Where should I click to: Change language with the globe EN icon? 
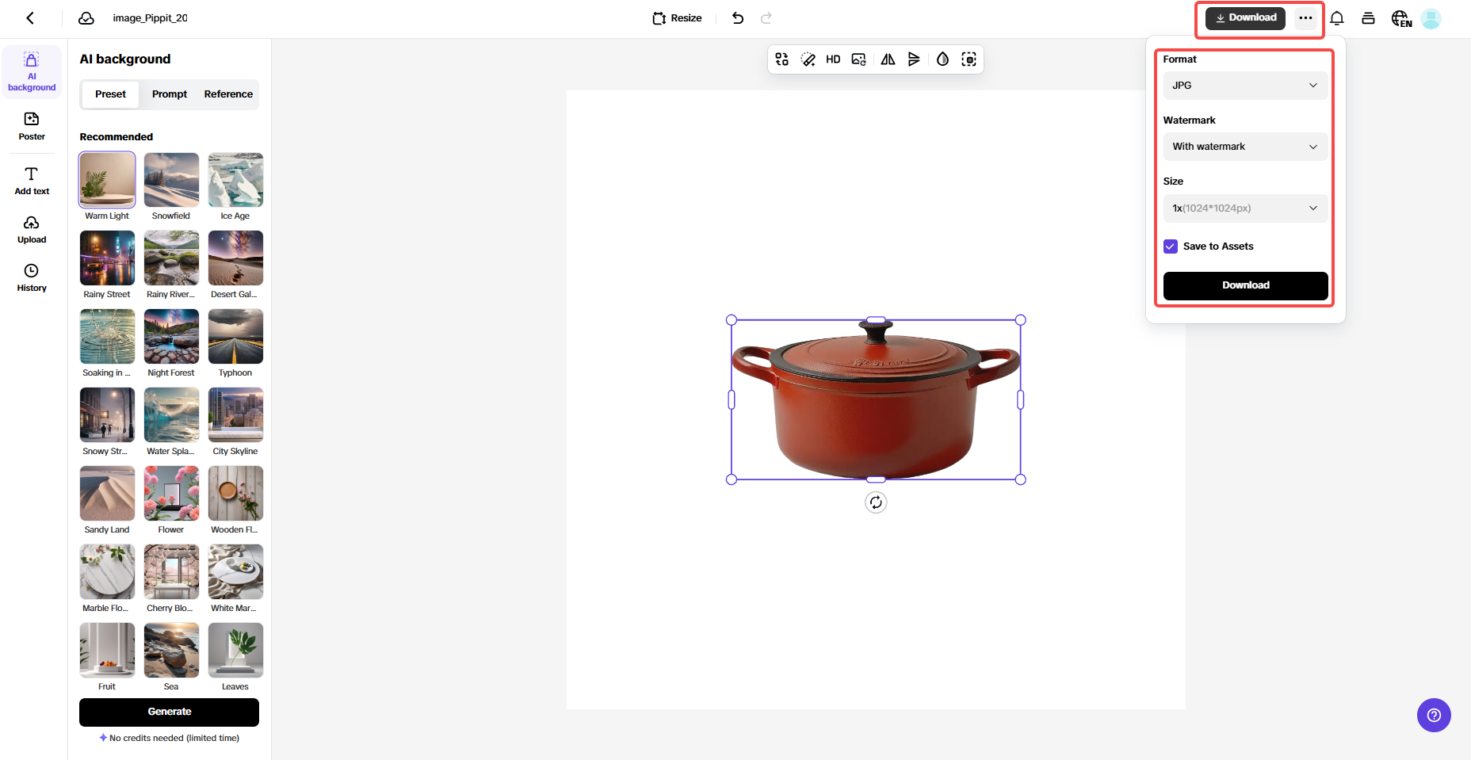pos(1401,18)
